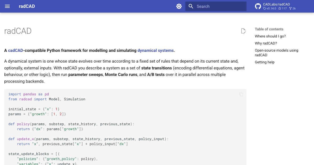314x165 pixels.
Task: Click the params growth code line
Action: click(37, 114)
